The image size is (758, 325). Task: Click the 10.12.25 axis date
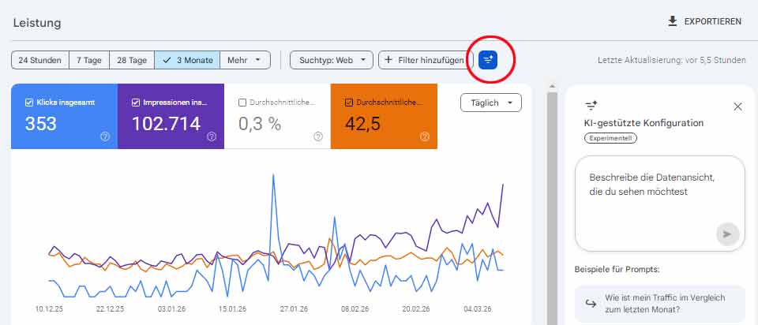(x=49, y=309)
